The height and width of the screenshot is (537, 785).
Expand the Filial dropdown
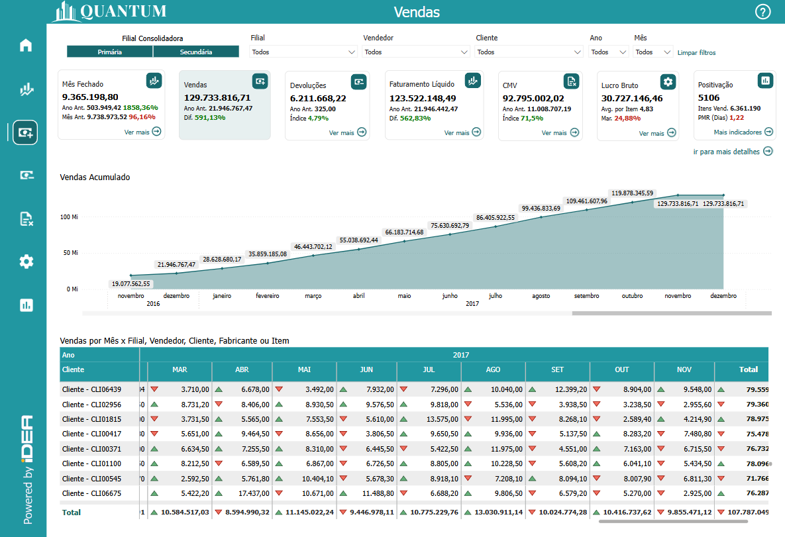click(x=303, y=52)
